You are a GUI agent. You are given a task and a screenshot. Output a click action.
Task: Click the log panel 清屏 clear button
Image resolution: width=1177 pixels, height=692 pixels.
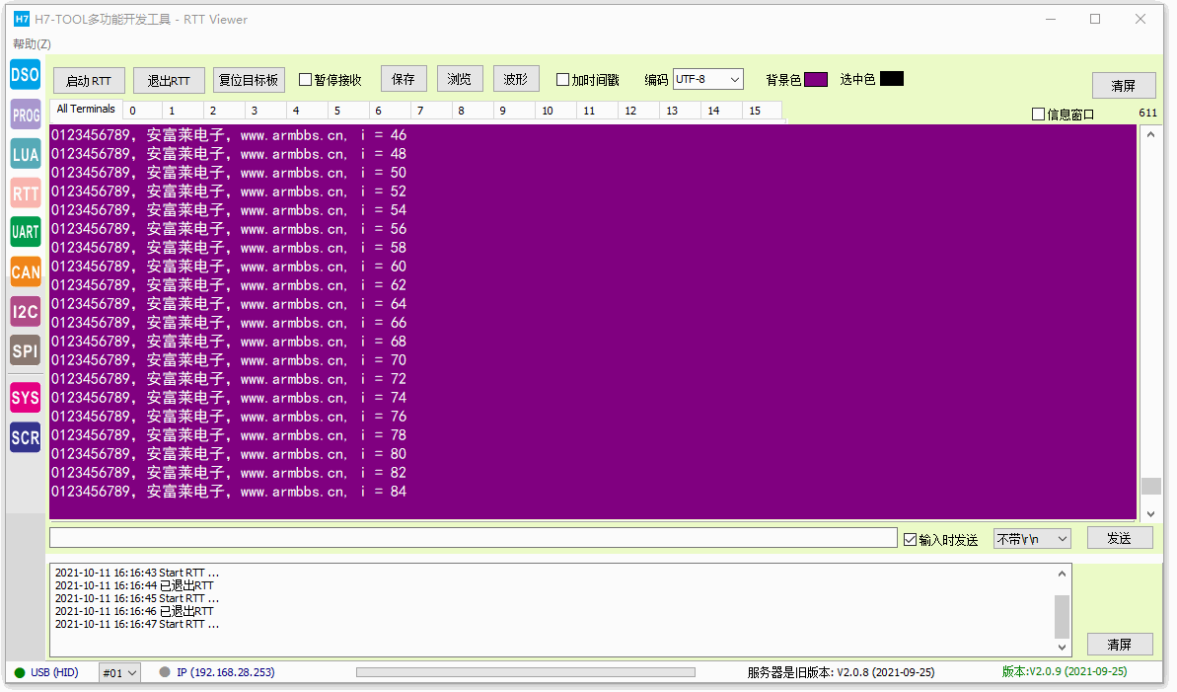tap(1119, 645)
